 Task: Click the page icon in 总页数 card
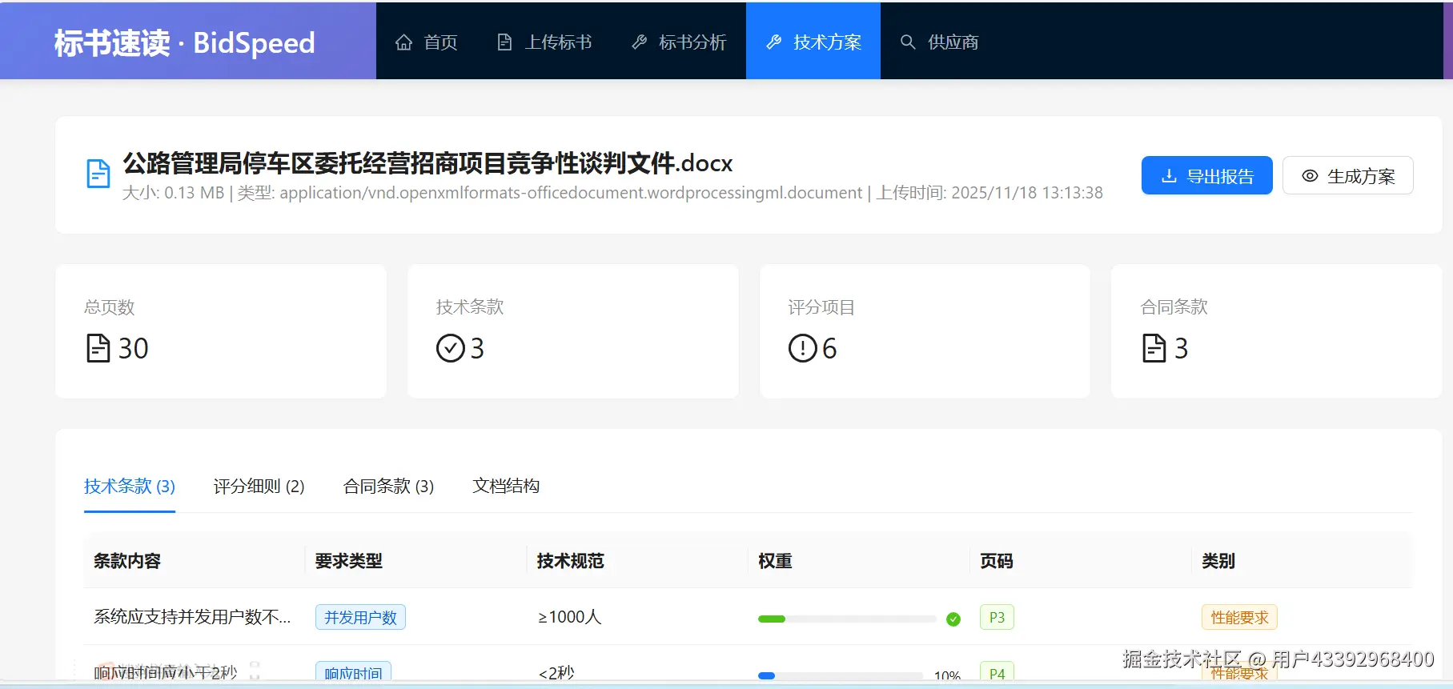98,348
